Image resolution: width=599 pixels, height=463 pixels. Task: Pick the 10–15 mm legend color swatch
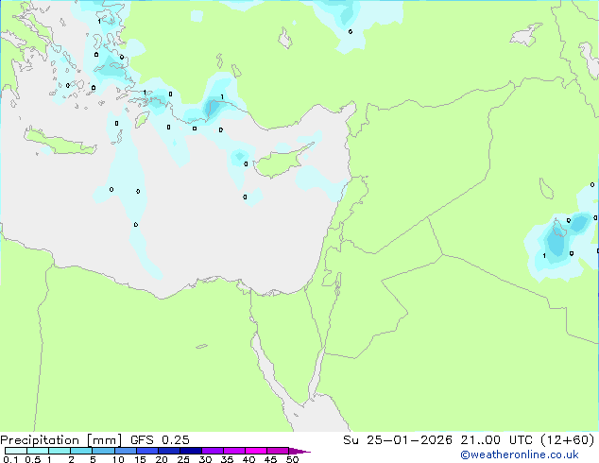pyautogui.click(x=125, y=451)
